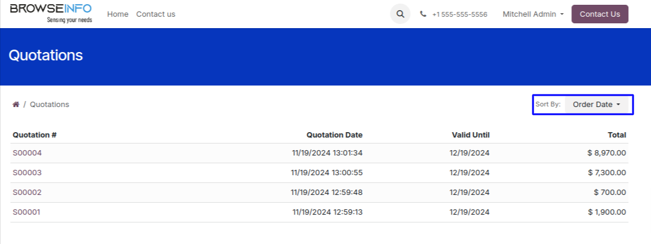
Task: Open quotation S00001
Action: (x=27, y=212)
